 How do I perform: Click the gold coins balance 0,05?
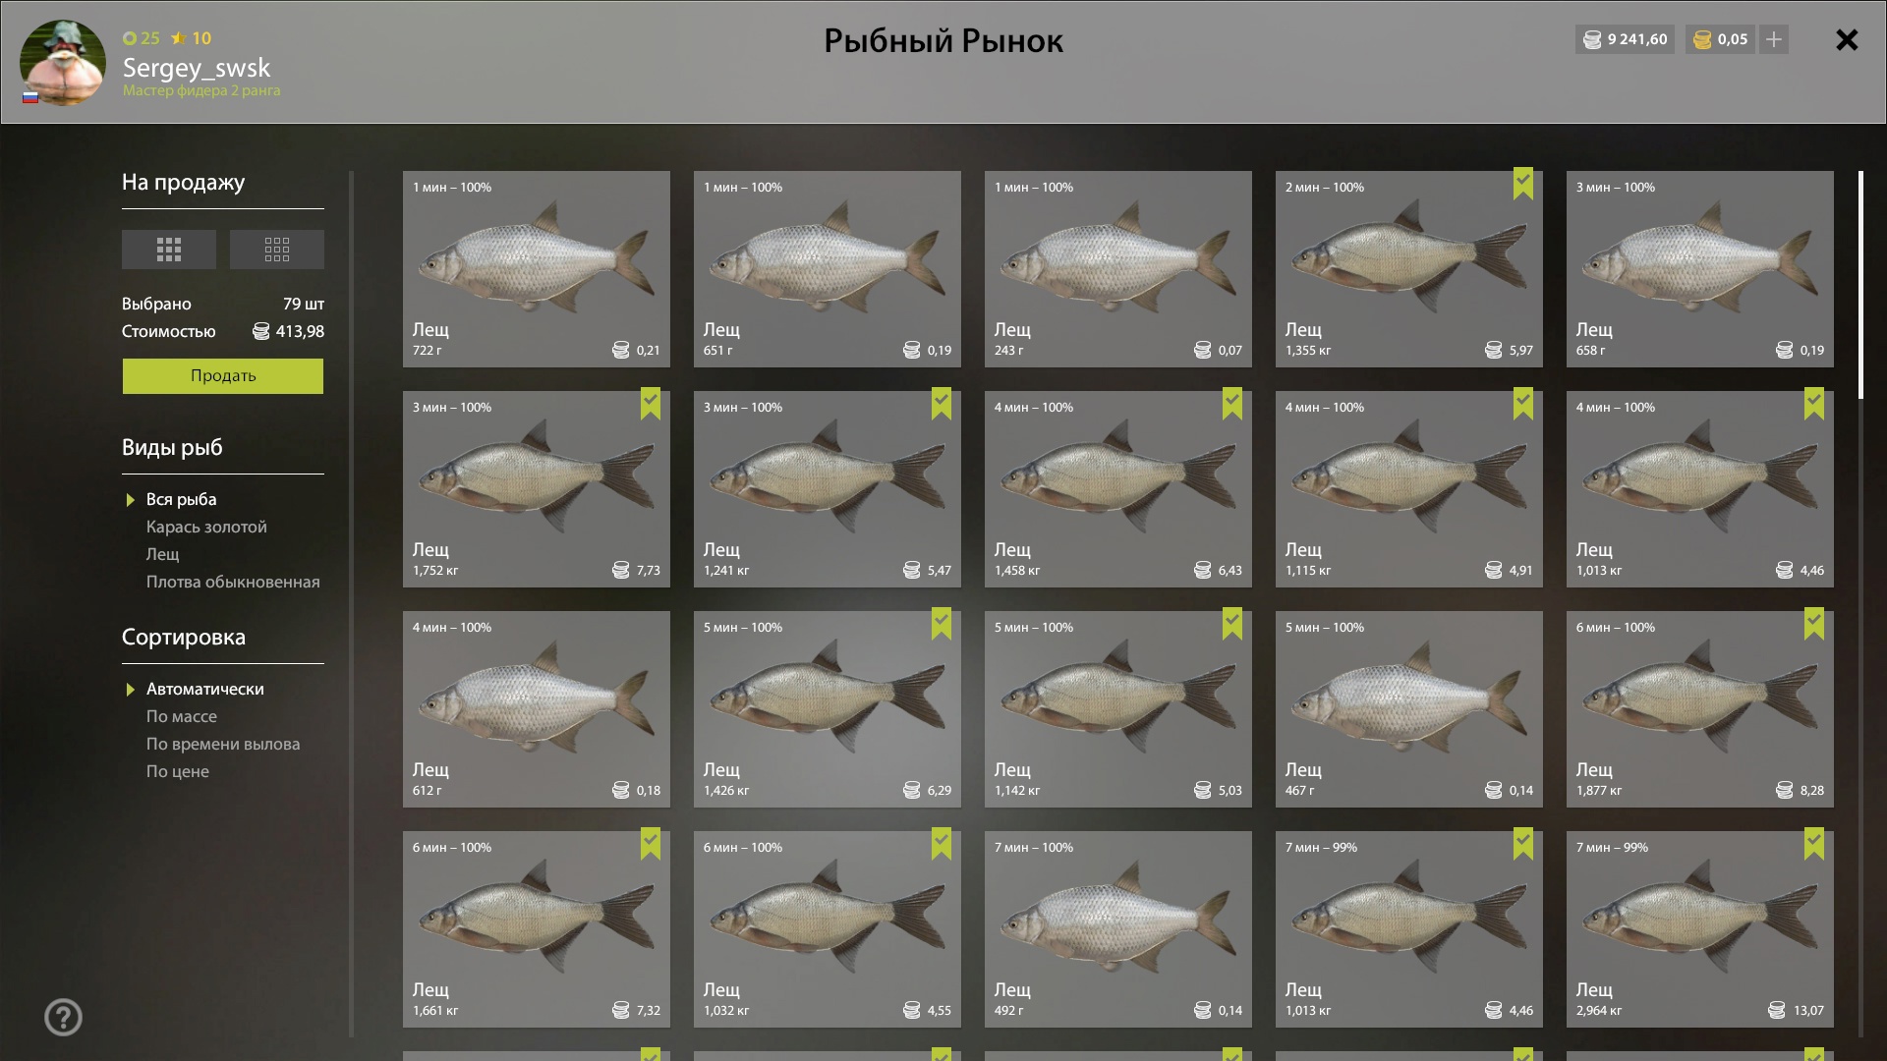pos(1720,39)
